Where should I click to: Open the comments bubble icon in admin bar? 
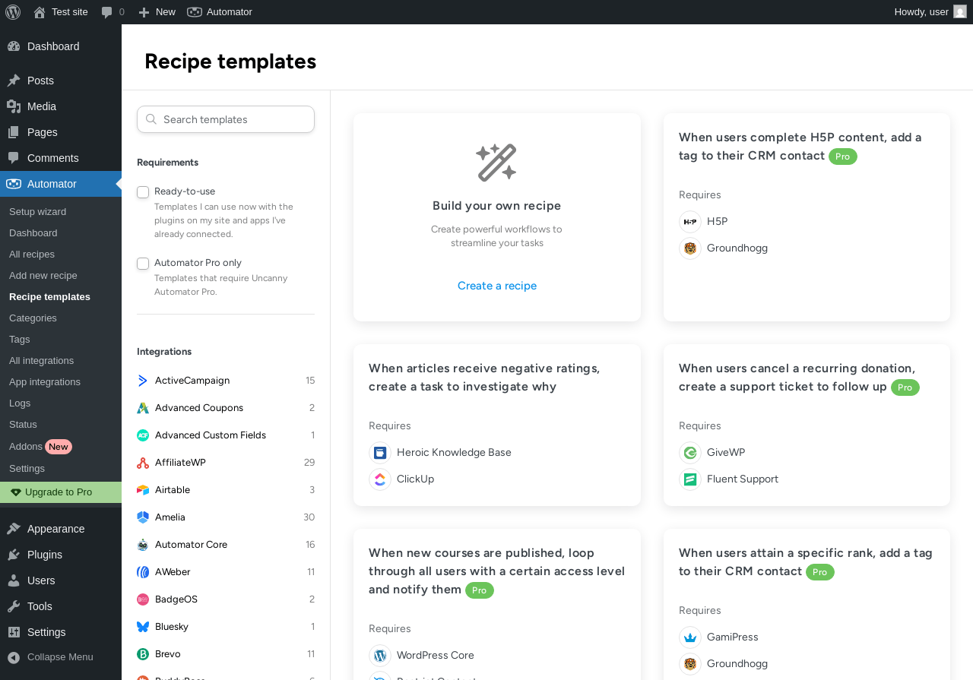107,12
